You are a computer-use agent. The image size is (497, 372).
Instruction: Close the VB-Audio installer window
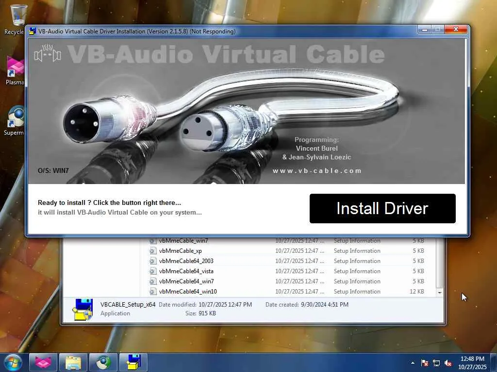tap(456, 30)
